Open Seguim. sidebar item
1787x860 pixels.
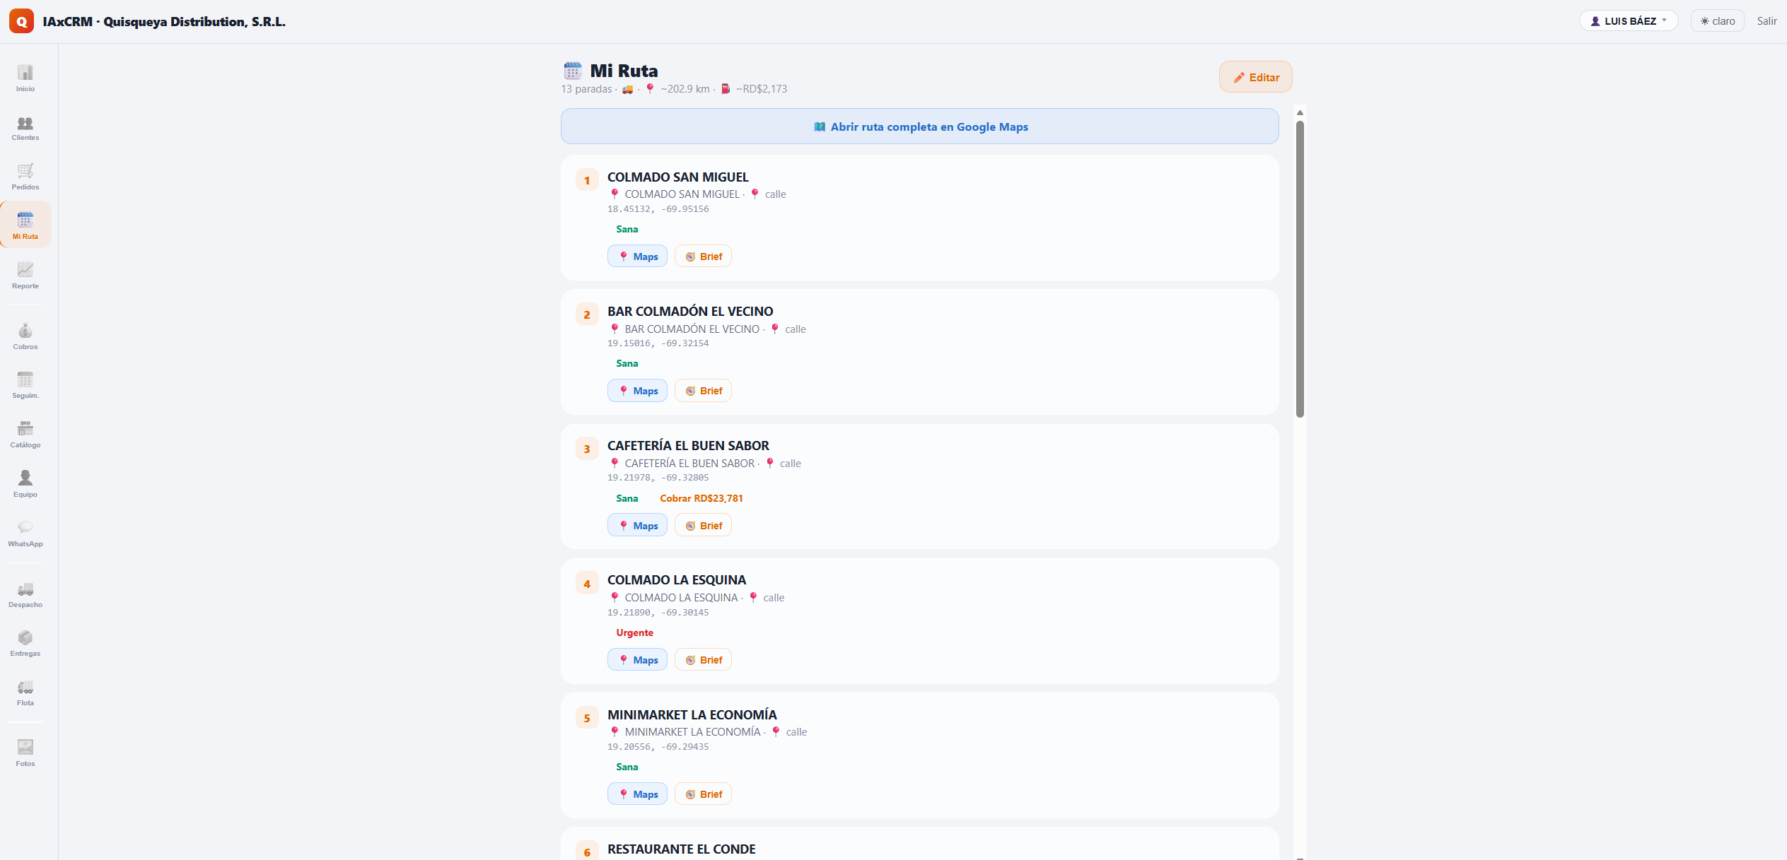25,385
